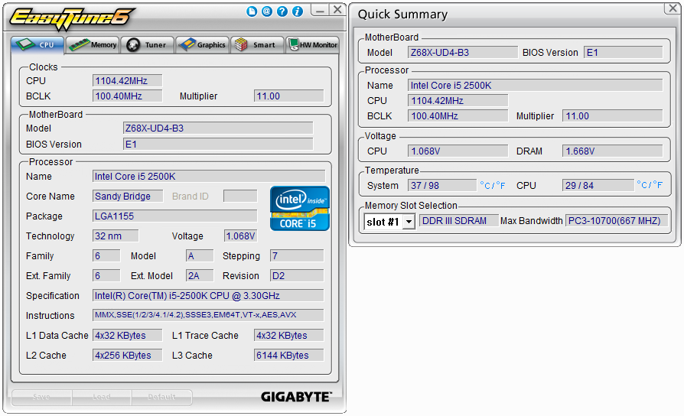Expand the memory slot #1 dropdown
Screen dimensions: 684x416
coord(409,222)
